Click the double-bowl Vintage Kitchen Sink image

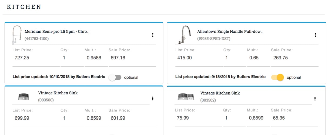point(186,97)
